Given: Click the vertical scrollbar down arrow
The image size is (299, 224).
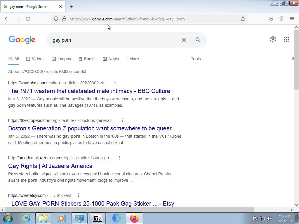Looking at the screenshot, I should point(297,205).
